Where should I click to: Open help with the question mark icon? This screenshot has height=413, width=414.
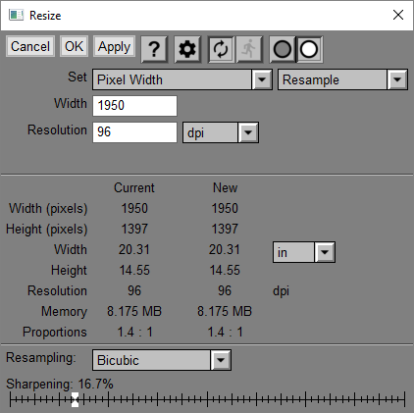pyautogui.click(x=154, y=49)
